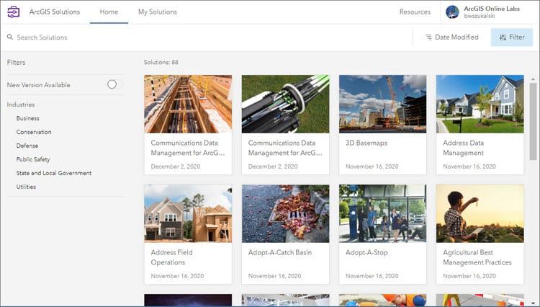
Task: Focus the Search Solutions field
Action: pos(207,37)
